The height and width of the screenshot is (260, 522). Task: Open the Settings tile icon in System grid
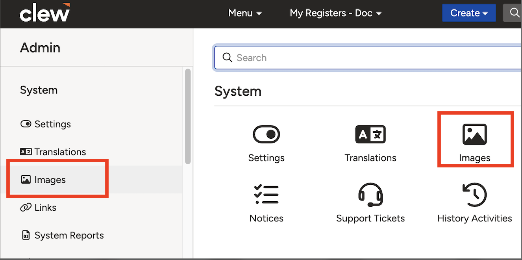[x=266, y=134]
